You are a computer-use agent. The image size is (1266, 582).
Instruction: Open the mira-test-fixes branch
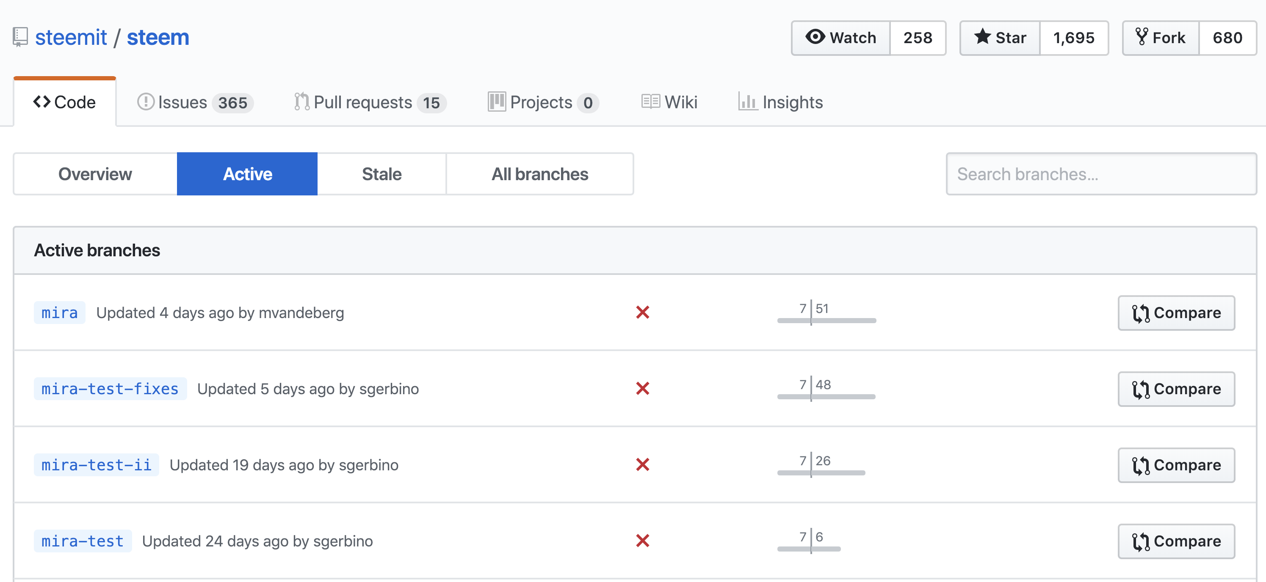pyautogui.click(x=110, y=389)
